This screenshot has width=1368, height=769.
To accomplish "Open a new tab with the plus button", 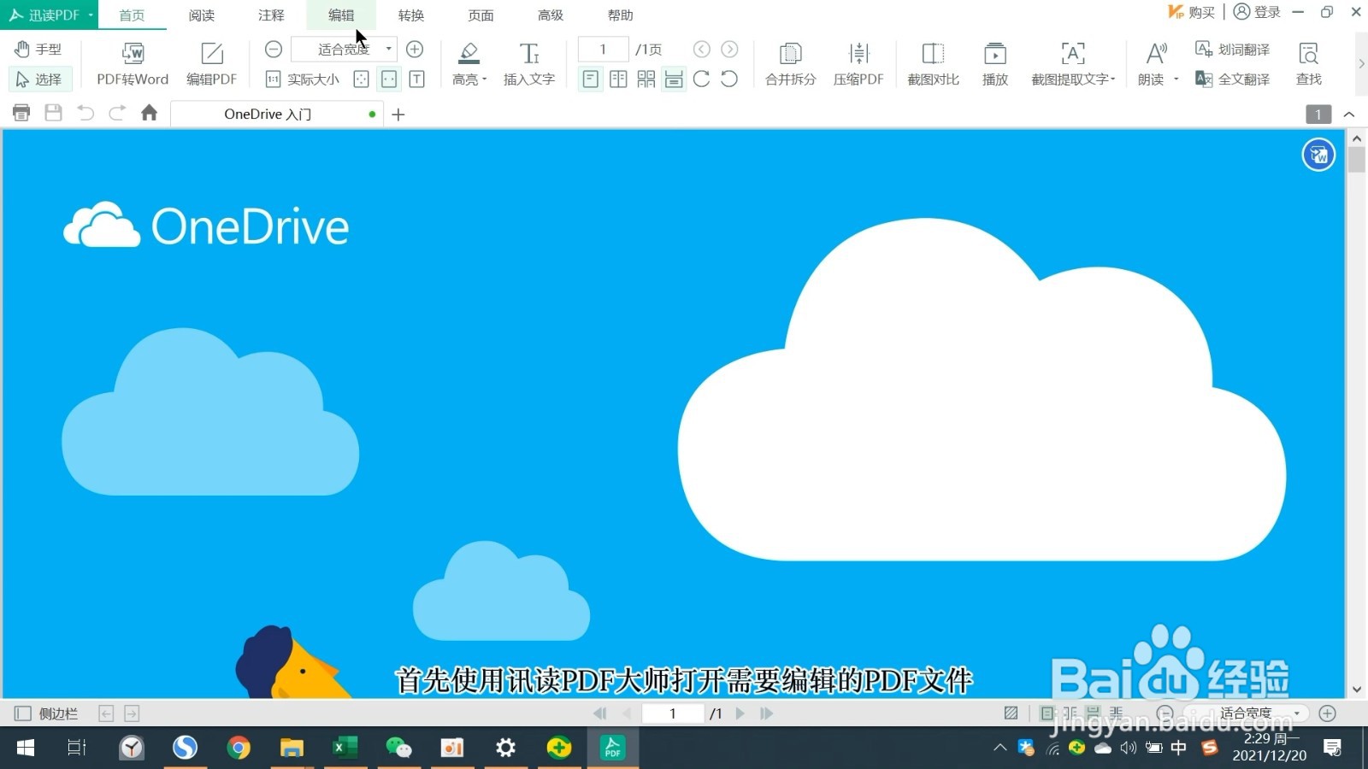I will pos(398,114).
